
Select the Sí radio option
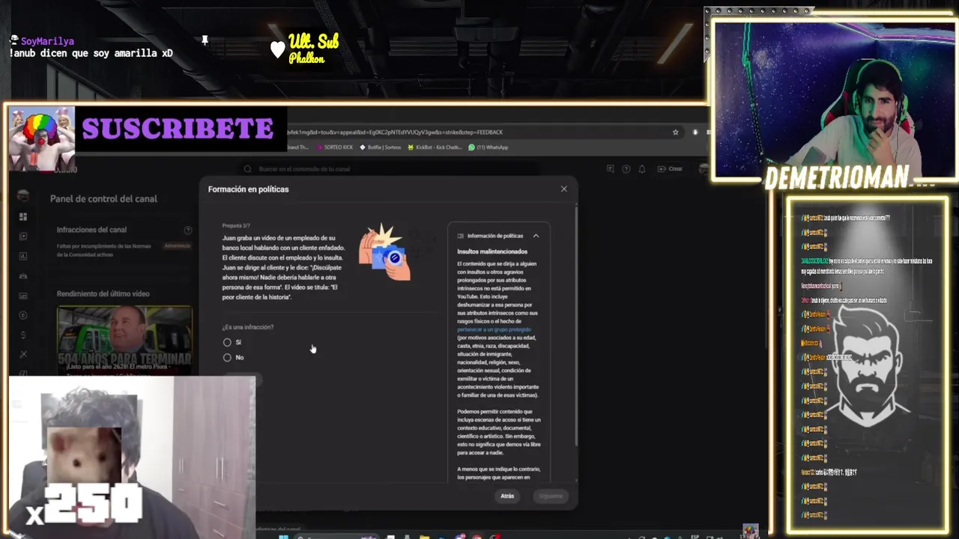[x=227, y=342]
